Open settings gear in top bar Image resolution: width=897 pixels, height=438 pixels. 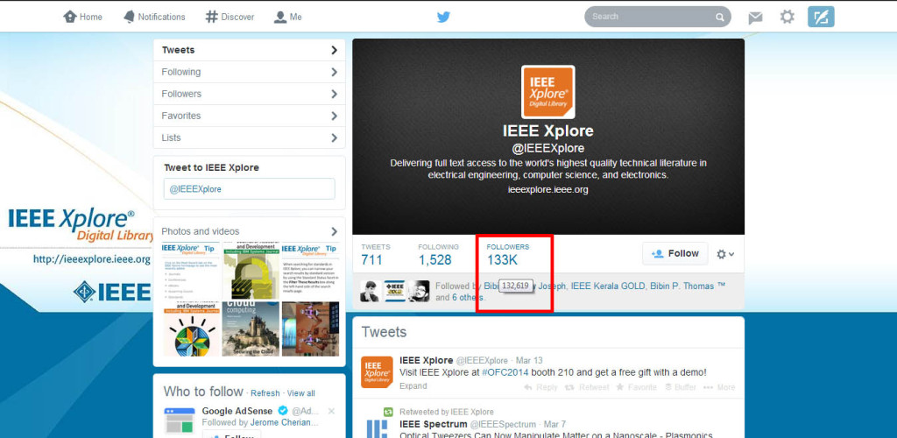(788, 17)
